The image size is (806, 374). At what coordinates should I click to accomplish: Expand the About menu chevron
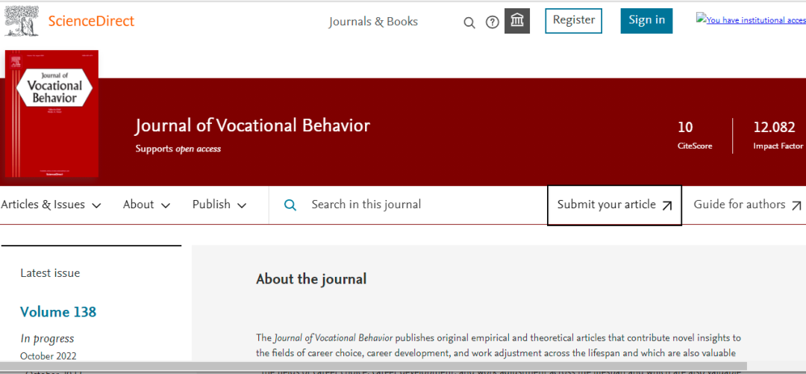[165, 205]
